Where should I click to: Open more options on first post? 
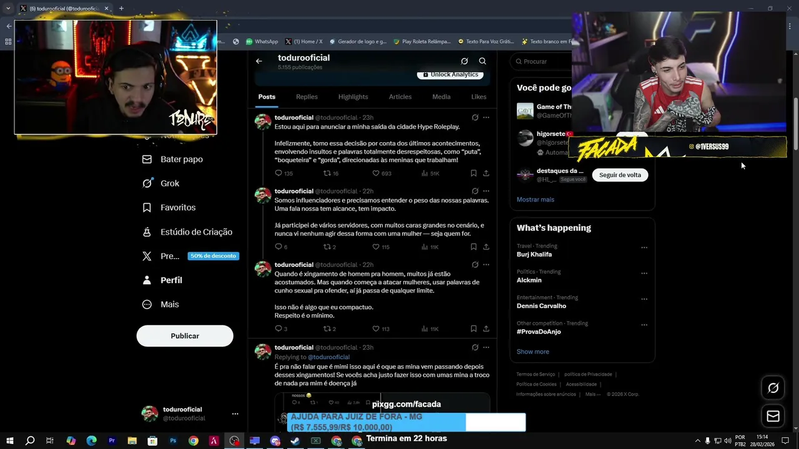click(486, 117)
